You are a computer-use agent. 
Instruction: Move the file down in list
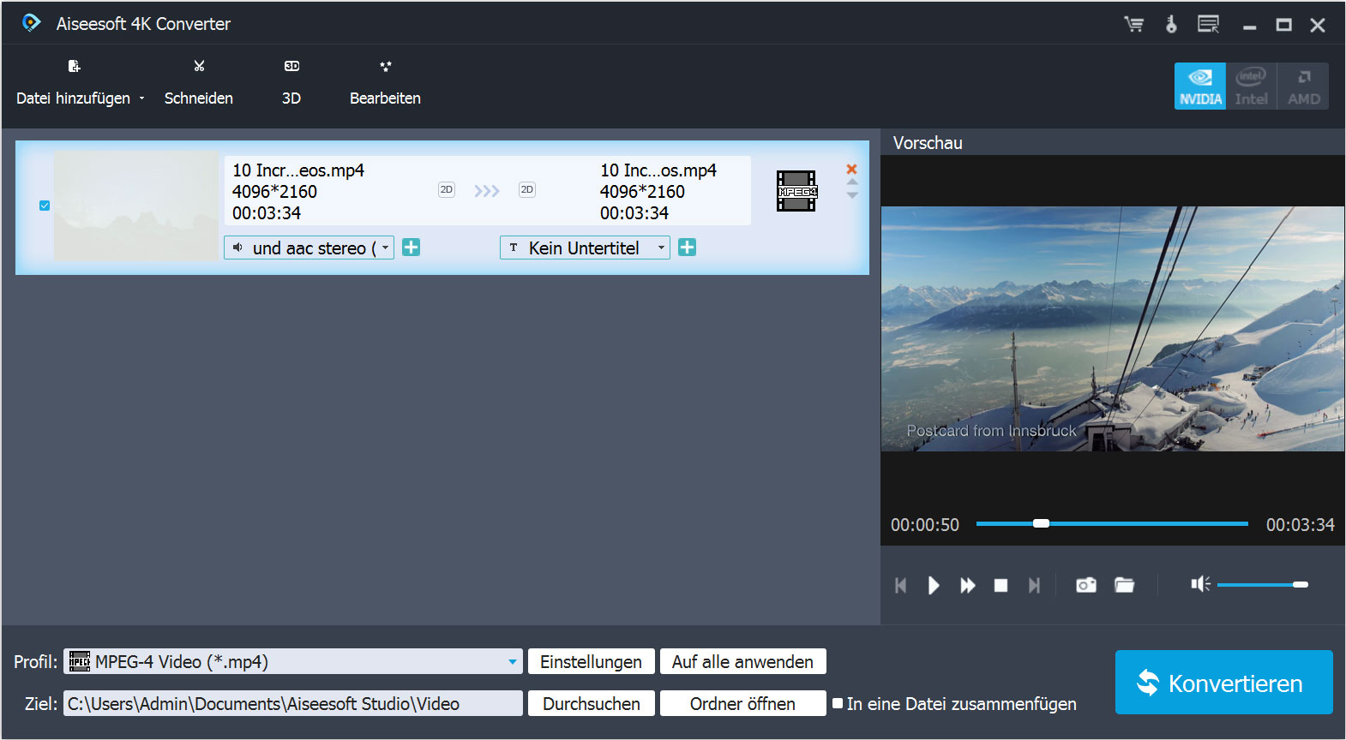coord(852,195)
